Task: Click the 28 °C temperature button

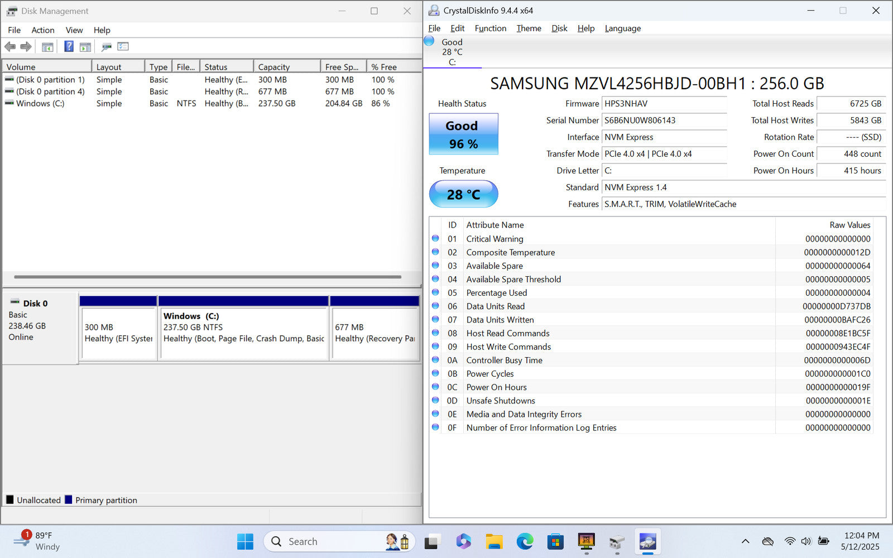Action: click(x=463, y=194)
